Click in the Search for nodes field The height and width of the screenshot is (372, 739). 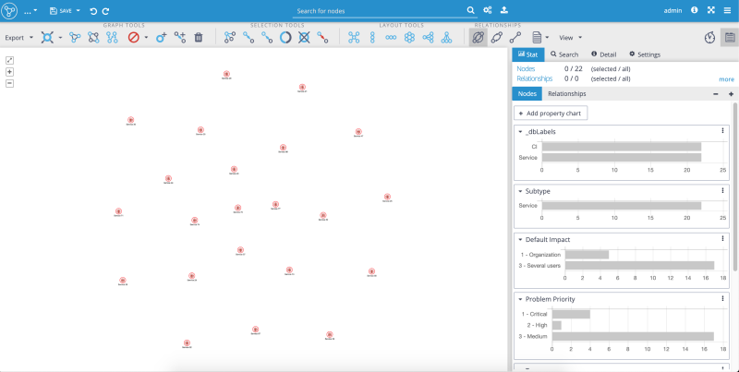pos(379,11)
